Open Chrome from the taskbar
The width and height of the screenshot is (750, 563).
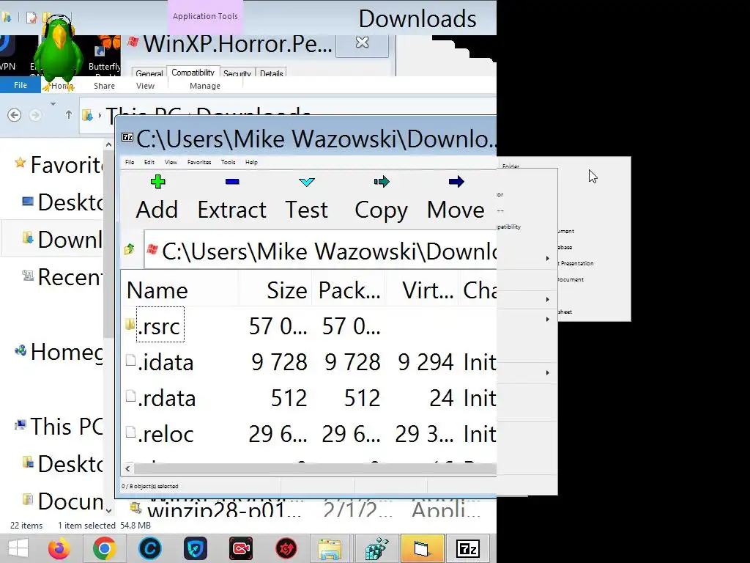(x=104, y=548)
